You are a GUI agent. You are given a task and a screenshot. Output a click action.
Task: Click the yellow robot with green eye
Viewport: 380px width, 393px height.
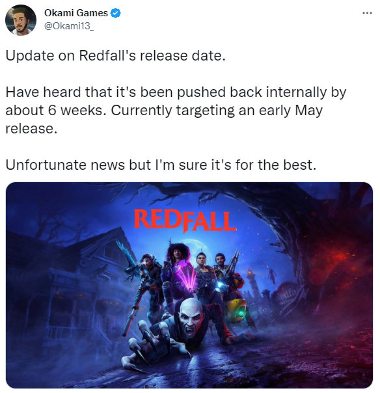pyautogui.click(x=237, y=310)
